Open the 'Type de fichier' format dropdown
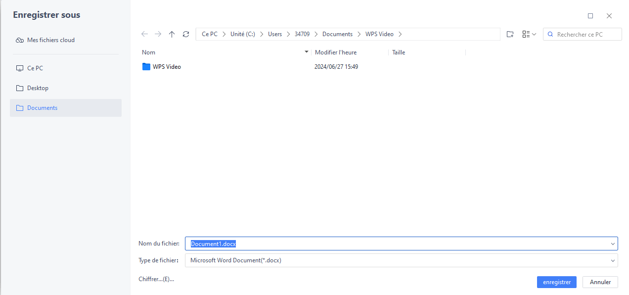Image resolution: width=629 pixels, height=295 pixels. 612,260
